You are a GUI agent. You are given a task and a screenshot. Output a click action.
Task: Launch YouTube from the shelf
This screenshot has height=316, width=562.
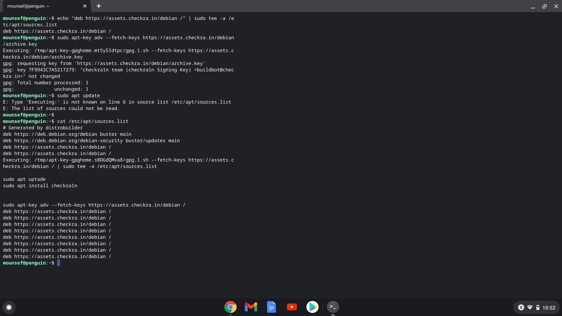(x=292, y=307)
